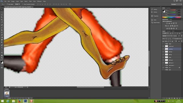This screenshot has height=103, width=183.
Task: Open the Image menu
Action: click(13, 1)
